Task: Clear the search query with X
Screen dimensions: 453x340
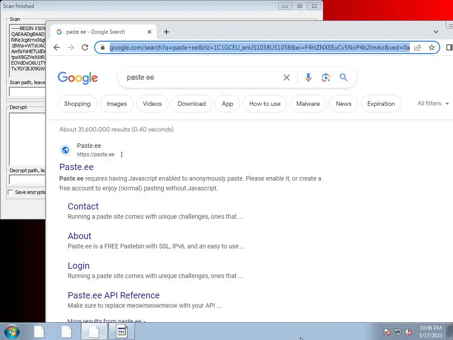Action: click(x=287, y=77)
